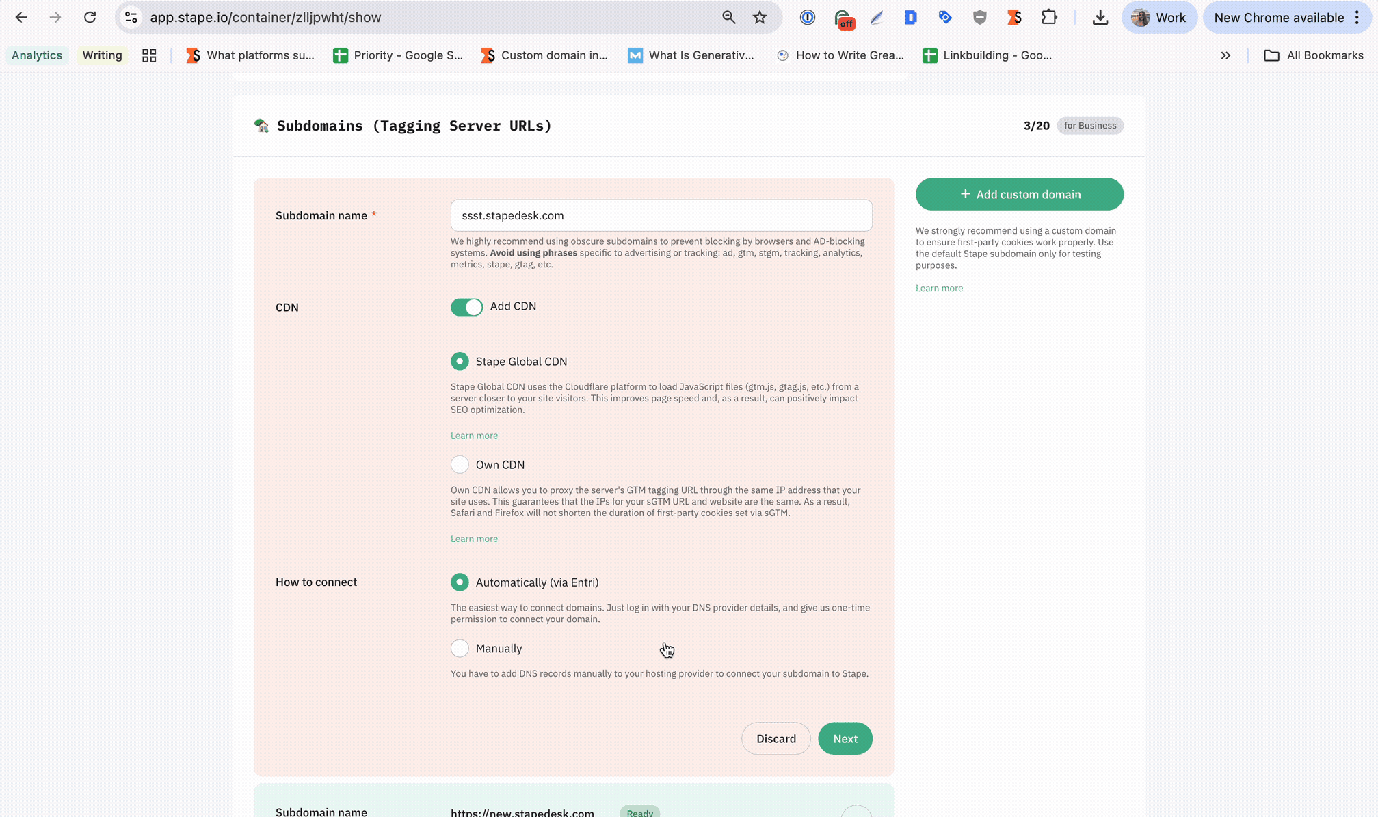The image size is (1378, 817).
Task: Select Automatically (via Entri) option
Action: pyautogui.click(x=460, y=582)
